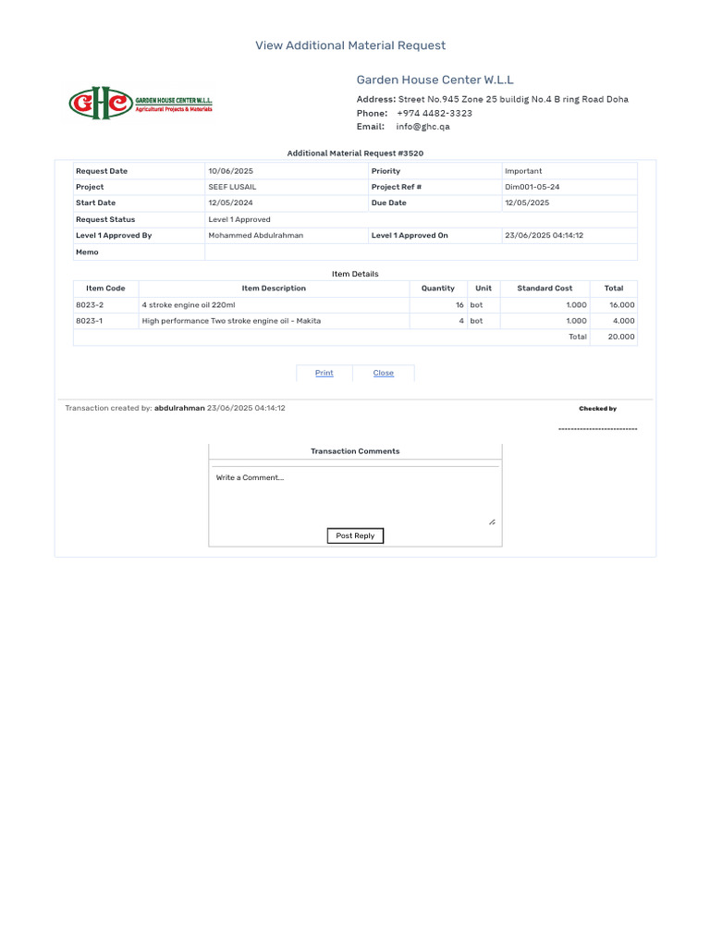Click the Print link
Image resolution: width=710 pixels, height=947 pixels.
(324, 373)
